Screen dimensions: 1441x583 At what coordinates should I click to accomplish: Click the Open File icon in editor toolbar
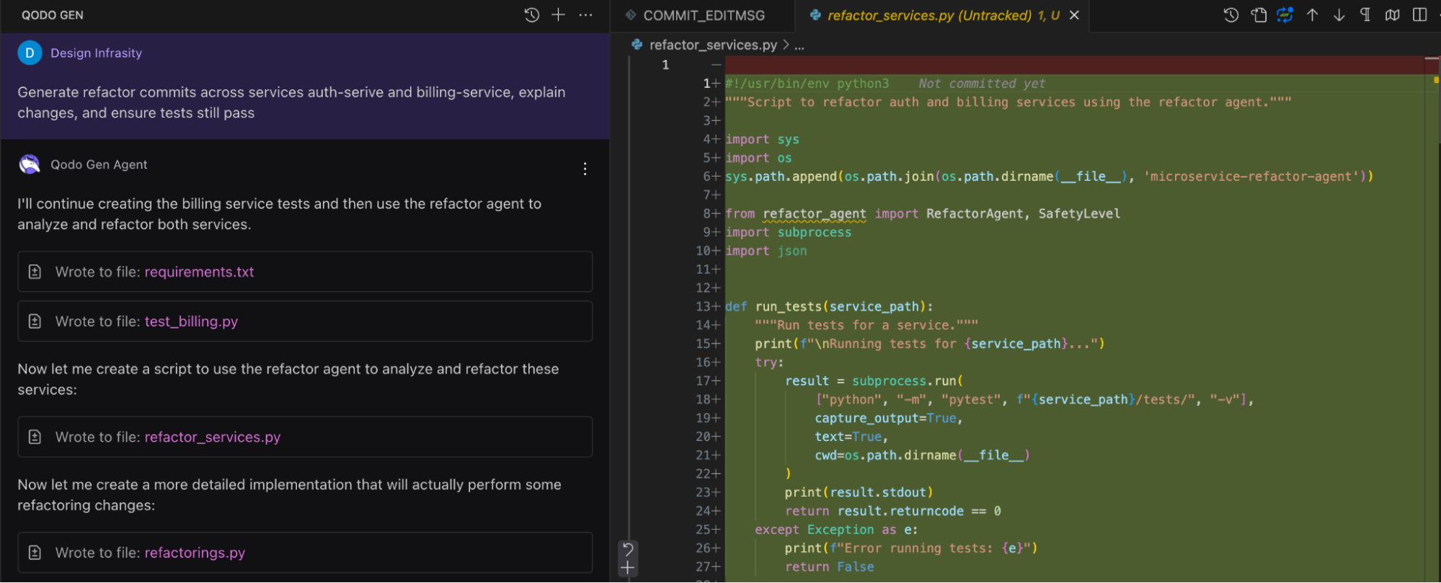pos(1259,15)
